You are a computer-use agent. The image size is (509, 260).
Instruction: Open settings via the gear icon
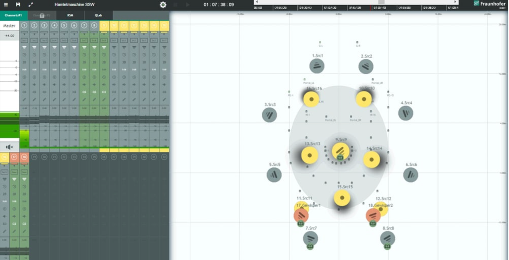click(163, 5)
